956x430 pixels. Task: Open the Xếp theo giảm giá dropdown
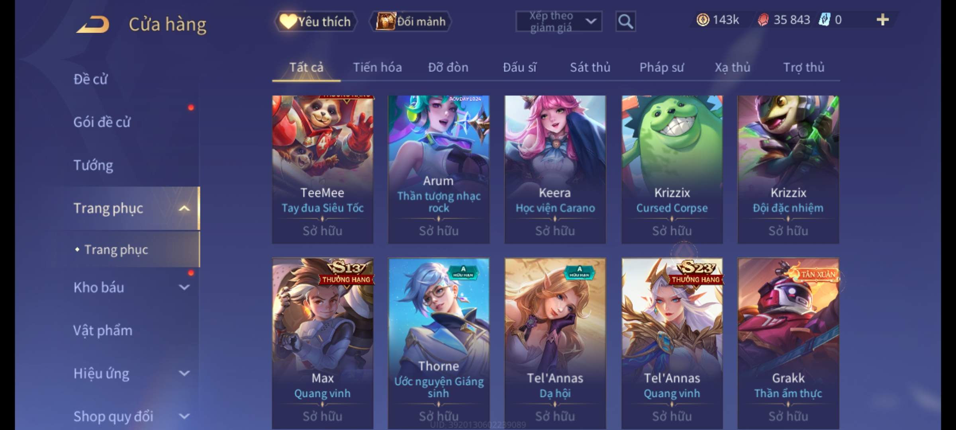pos(559,21)
